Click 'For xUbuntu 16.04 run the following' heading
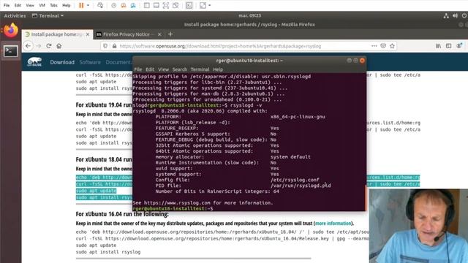Image resolution: width=468 pixels, height=263 pixels. 122,214
